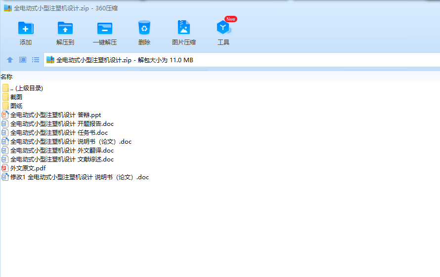
Task: Select 全电动式小型注塑机设计 任务书.doc file
Action: 59,133
